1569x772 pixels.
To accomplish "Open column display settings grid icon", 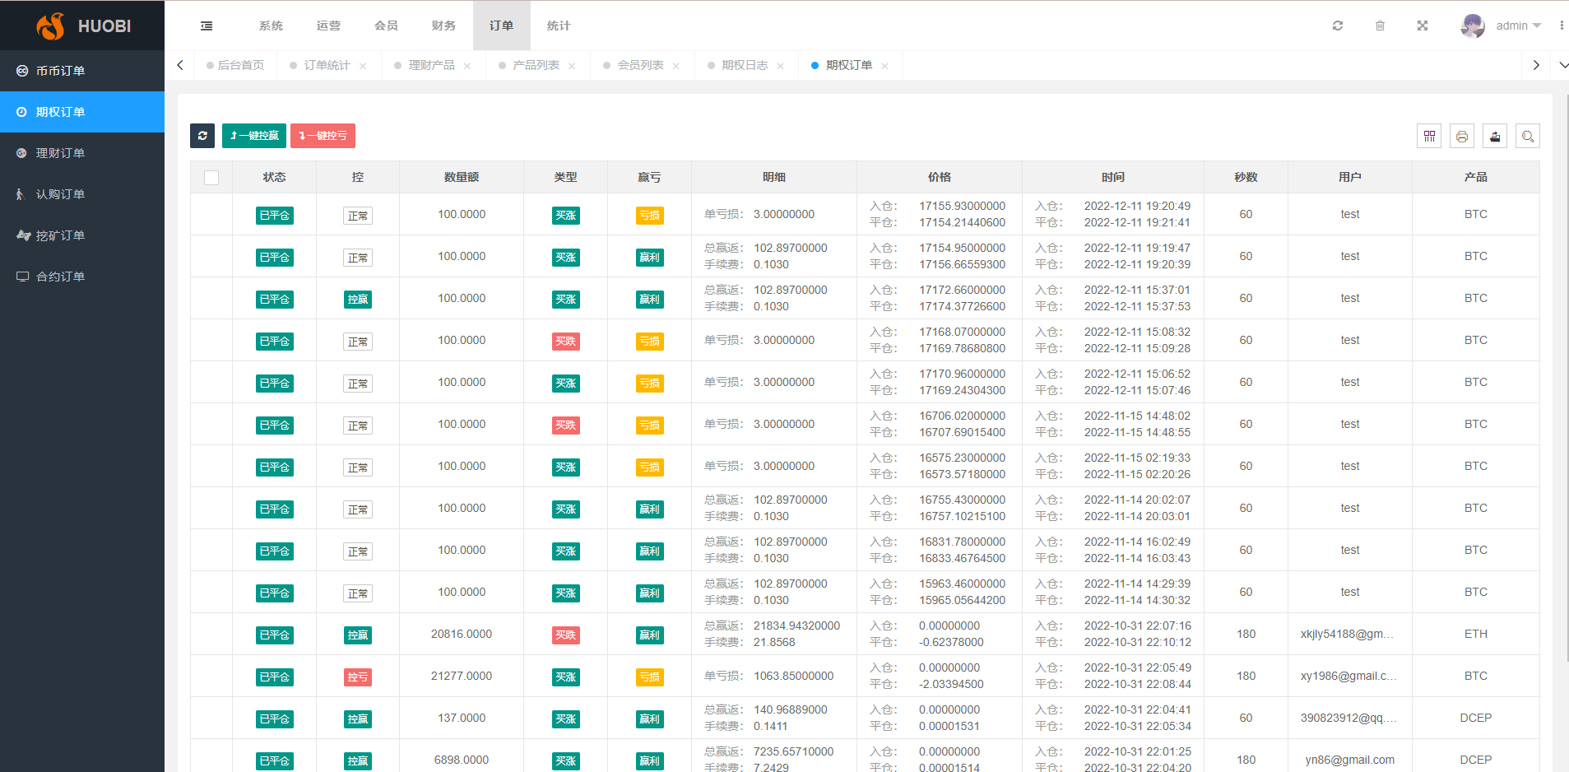I will tap(1429, 136).
